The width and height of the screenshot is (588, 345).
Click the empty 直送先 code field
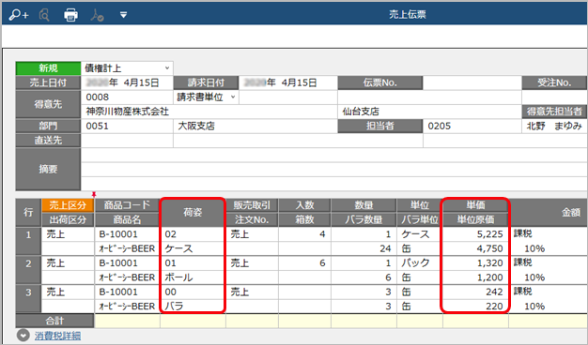click(x=127, y=141)
